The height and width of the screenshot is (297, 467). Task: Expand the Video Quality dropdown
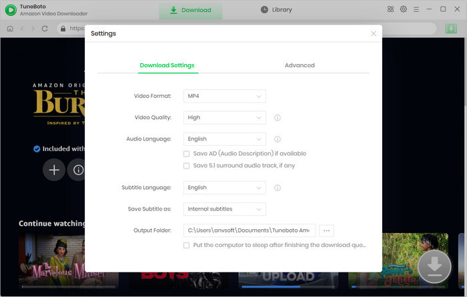[225, 118]
